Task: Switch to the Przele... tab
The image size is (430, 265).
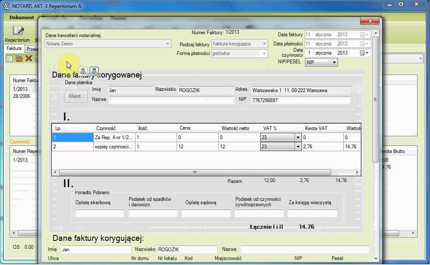Action: click(x=32, y=49)
